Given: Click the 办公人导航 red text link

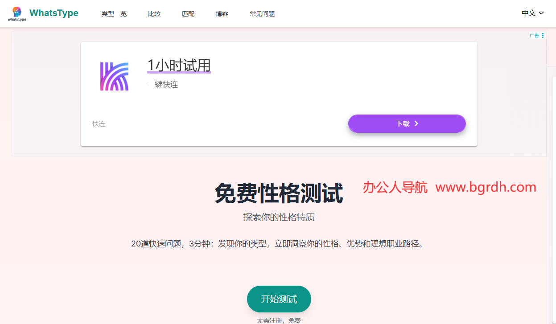Looking at the screenshot, I should click(x=395, y=188).
